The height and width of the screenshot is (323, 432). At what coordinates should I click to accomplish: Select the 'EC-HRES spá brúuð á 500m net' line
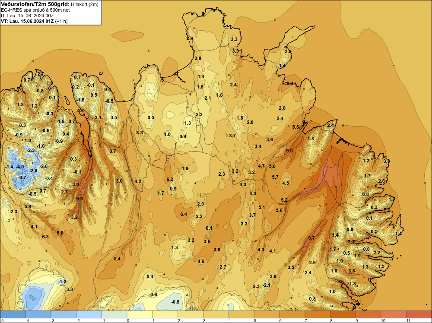[35, 10]
